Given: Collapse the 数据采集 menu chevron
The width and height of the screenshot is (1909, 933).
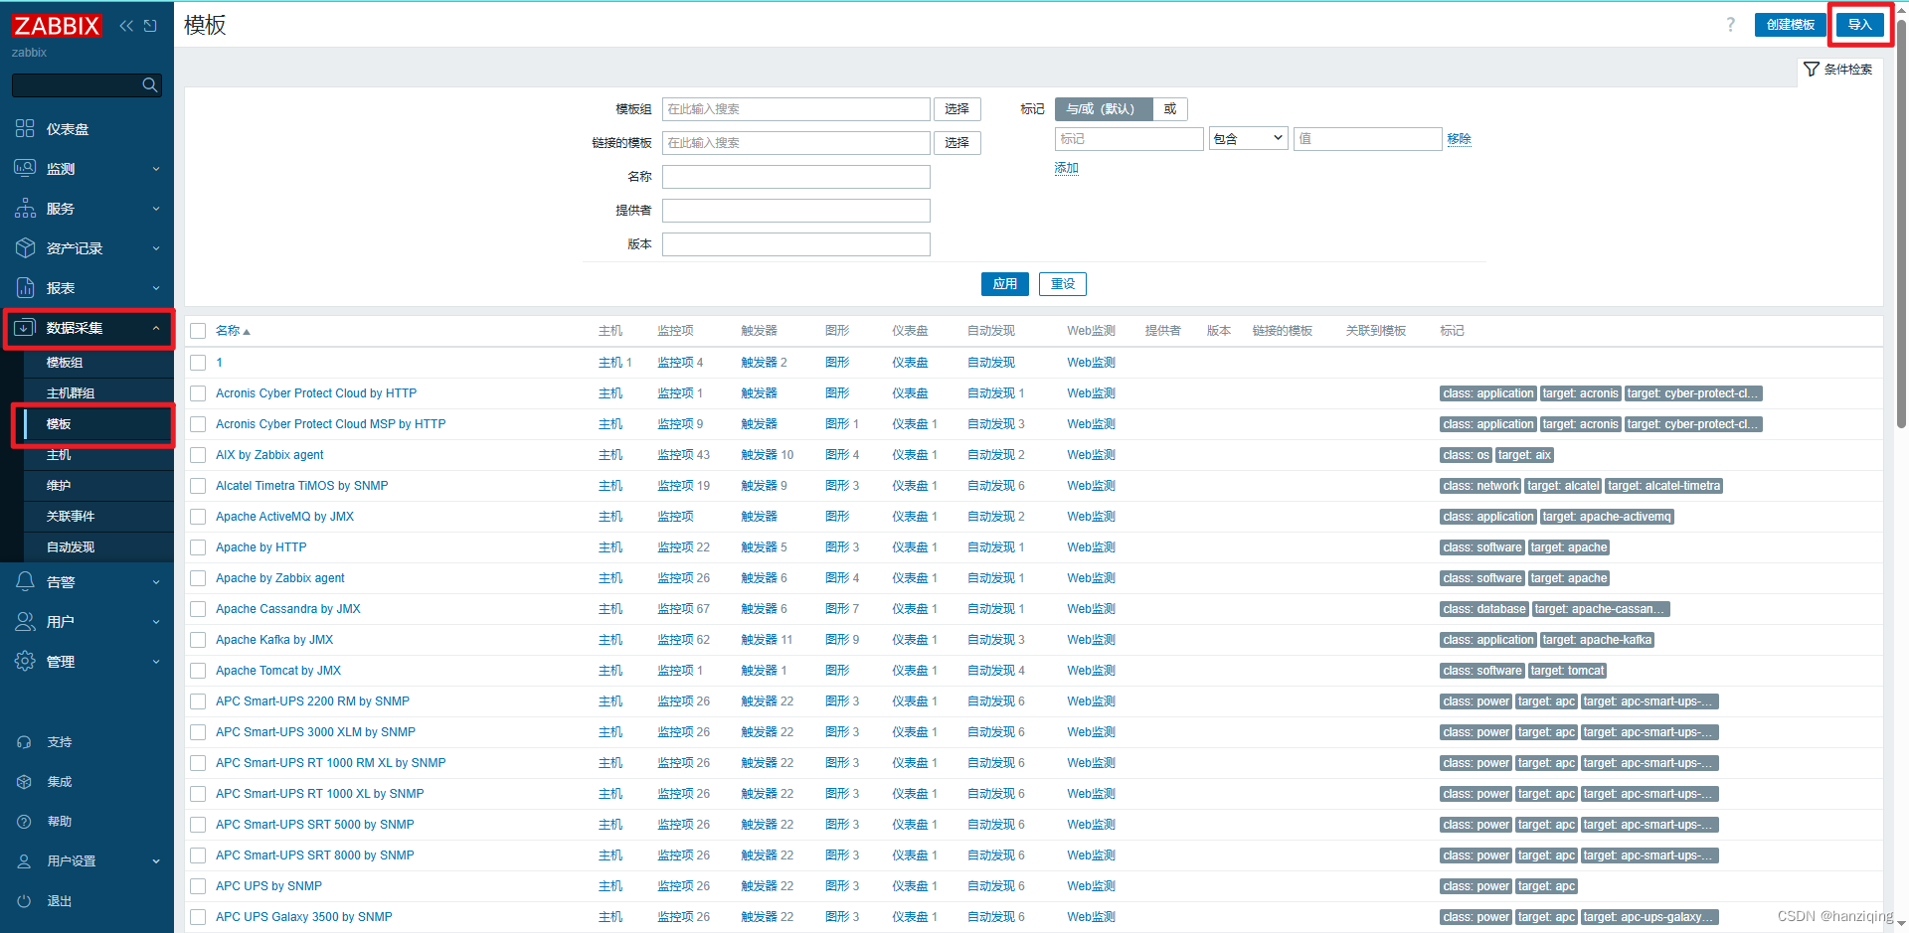Looking at the screenshot, I should (156, 328).
